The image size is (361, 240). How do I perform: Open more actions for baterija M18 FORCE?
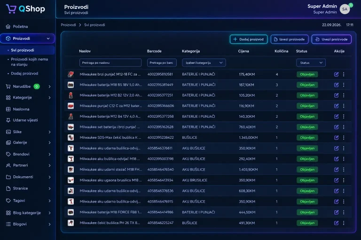coord(344,212)
